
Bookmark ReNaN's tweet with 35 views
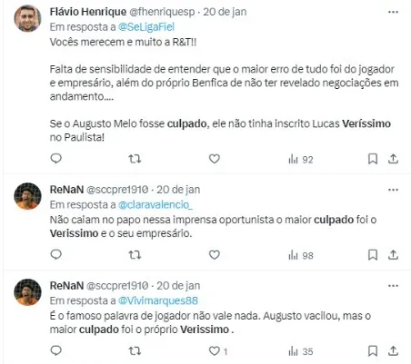(x=373, y=351)
